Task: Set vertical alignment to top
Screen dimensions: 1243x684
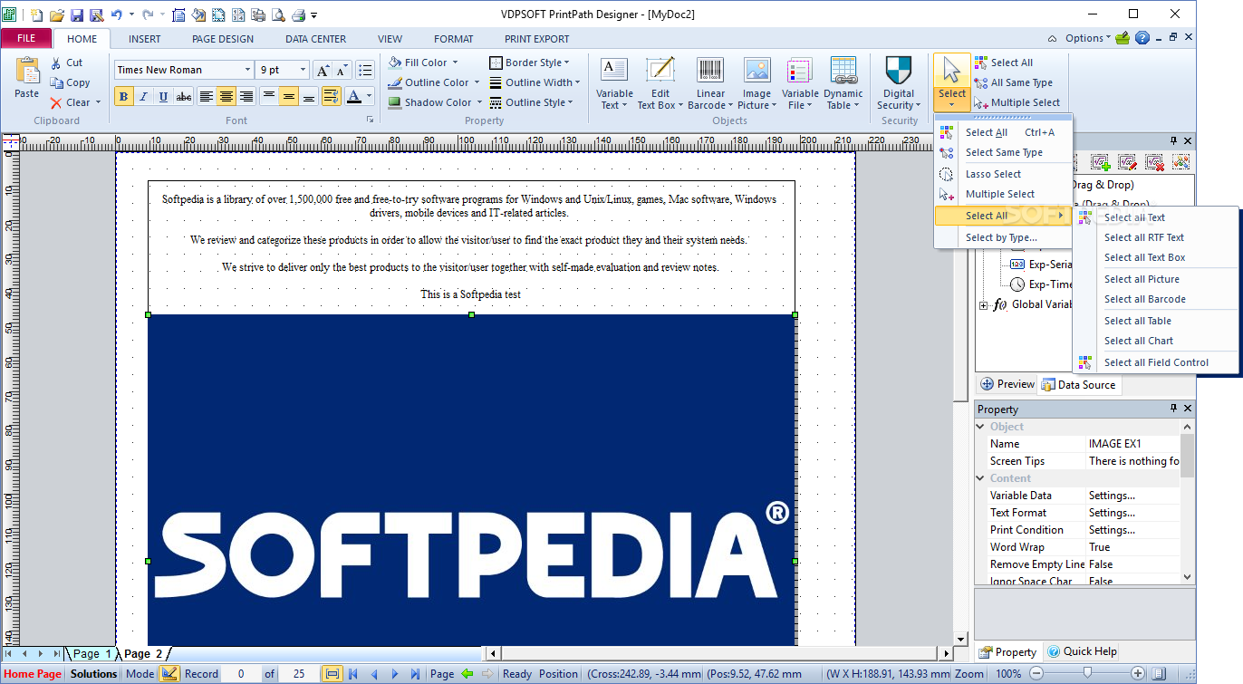Action: (x=269, y=97)
